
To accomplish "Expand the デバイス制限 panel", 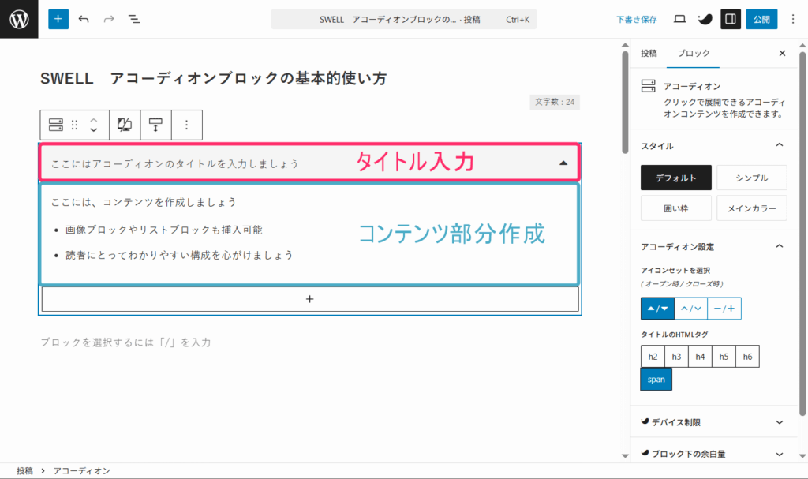I will (714, 422).
